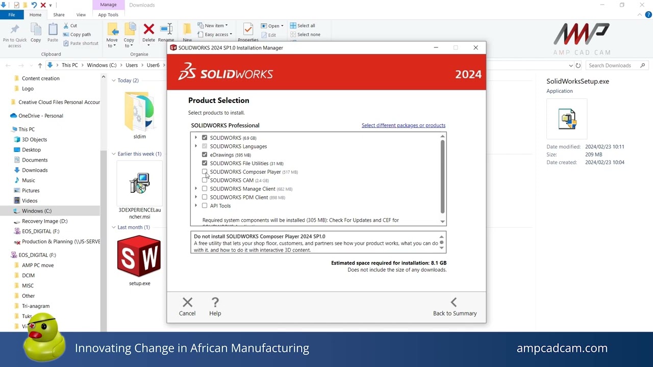The image size is (653, 367).
Task: Click the Manage contextual tab
Action: 108,5
